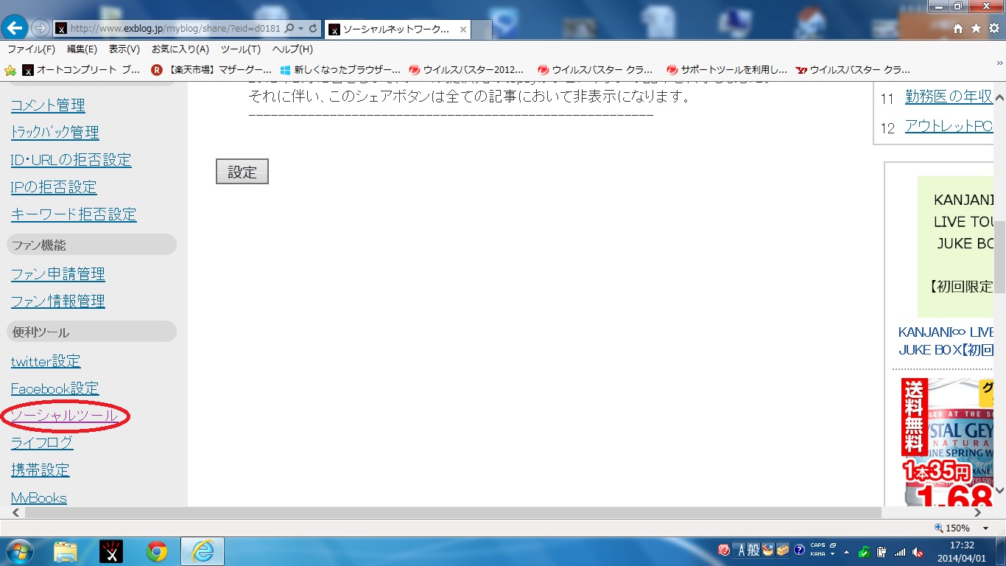The width and height of the screenshot is (1006, 566).
Task: Open MyBooks link
Action: 39,497
